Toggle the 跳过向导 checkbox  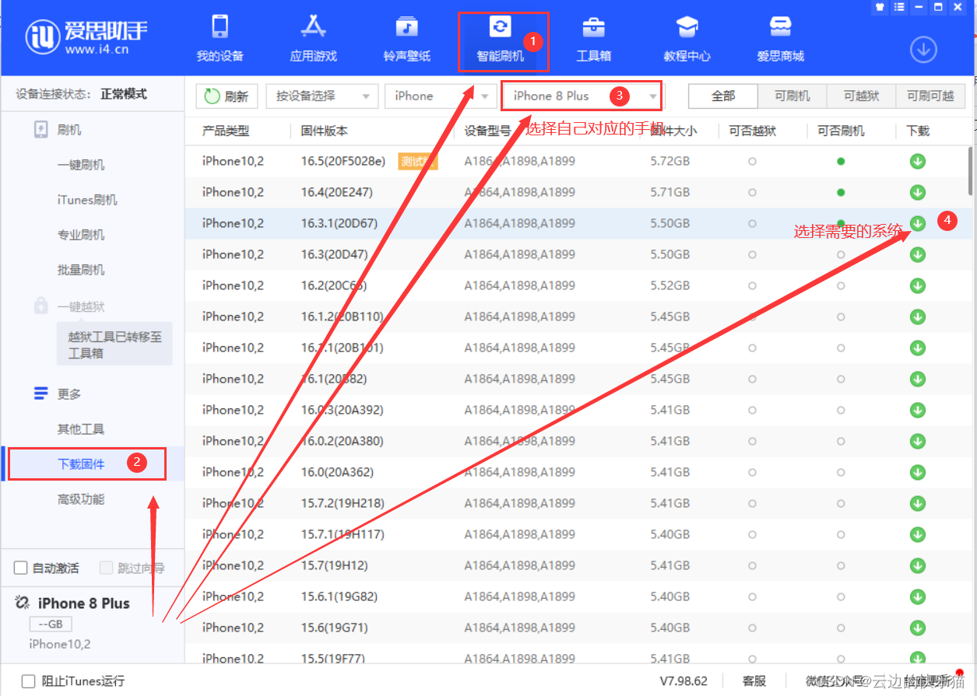pos(107,568)
